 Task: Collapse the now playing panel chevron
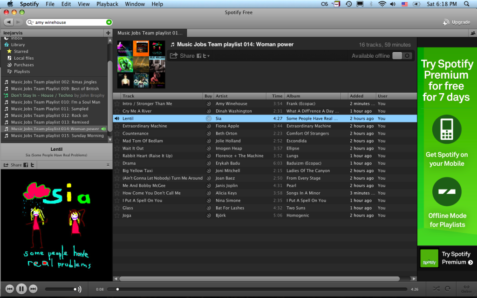coord(108,165)
